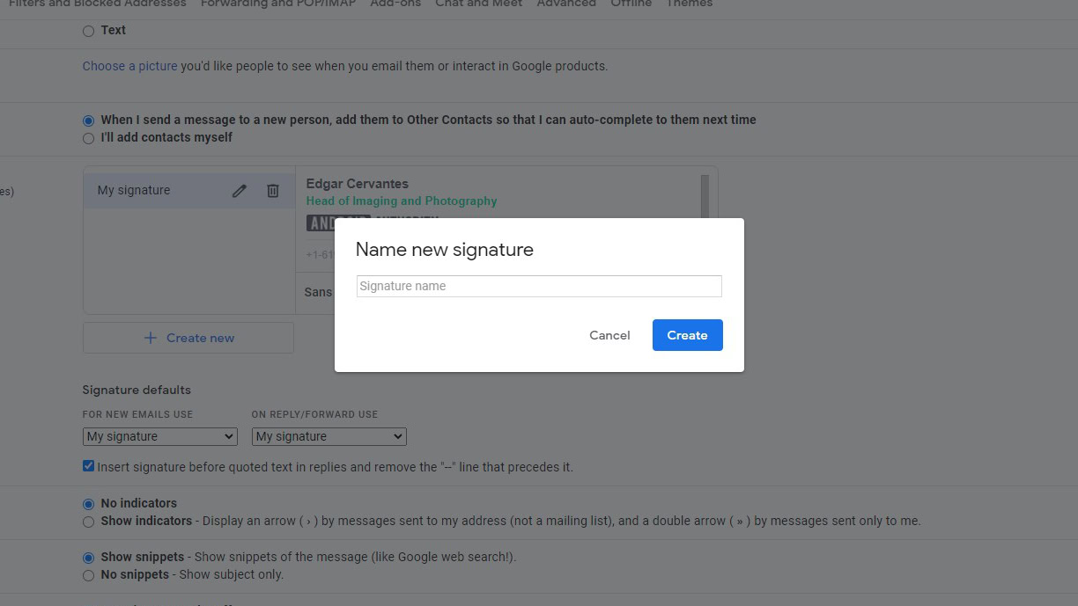Focus the Signature name text field
The image size is (1078, 606).
(x=538, y=286)
